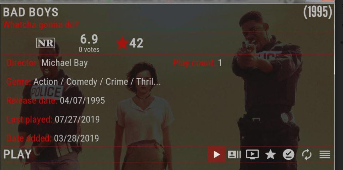Click director name Michael Bay
343x170 pixels.
pyautogui.click(x=64, y=63)
